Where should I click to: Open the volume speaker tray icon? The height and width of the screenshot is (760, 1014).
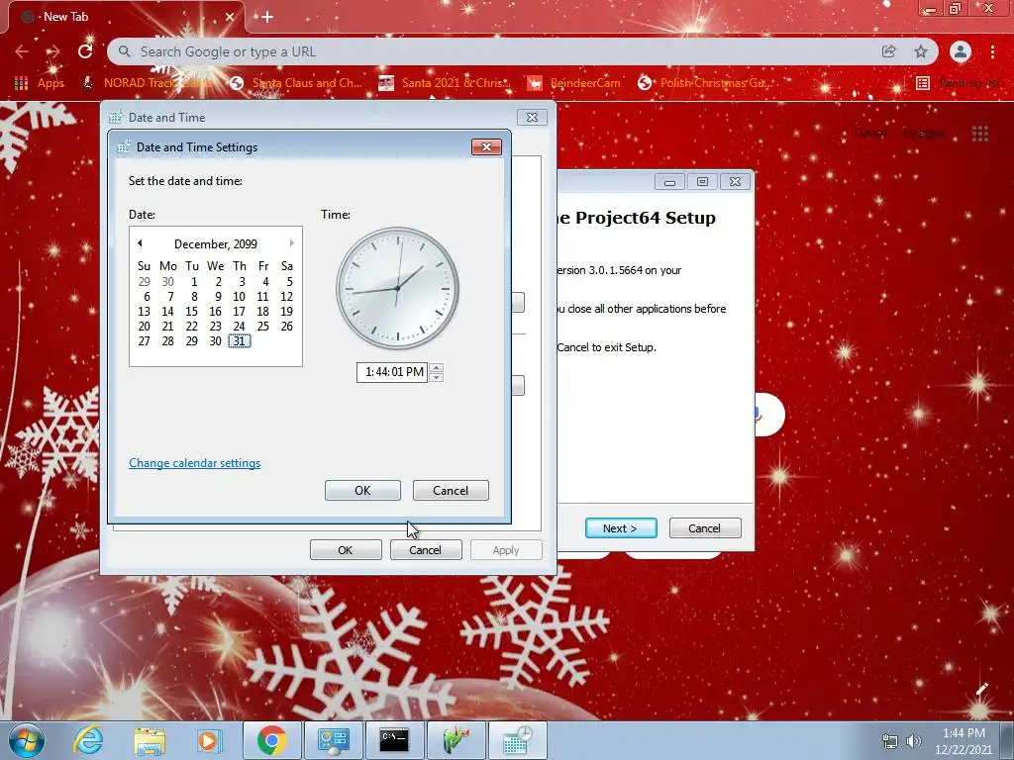[x=913, y=741]
